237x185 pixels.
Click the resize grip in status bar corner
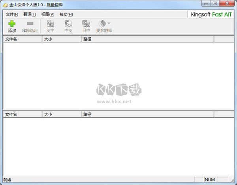click(x=233, y=180)
